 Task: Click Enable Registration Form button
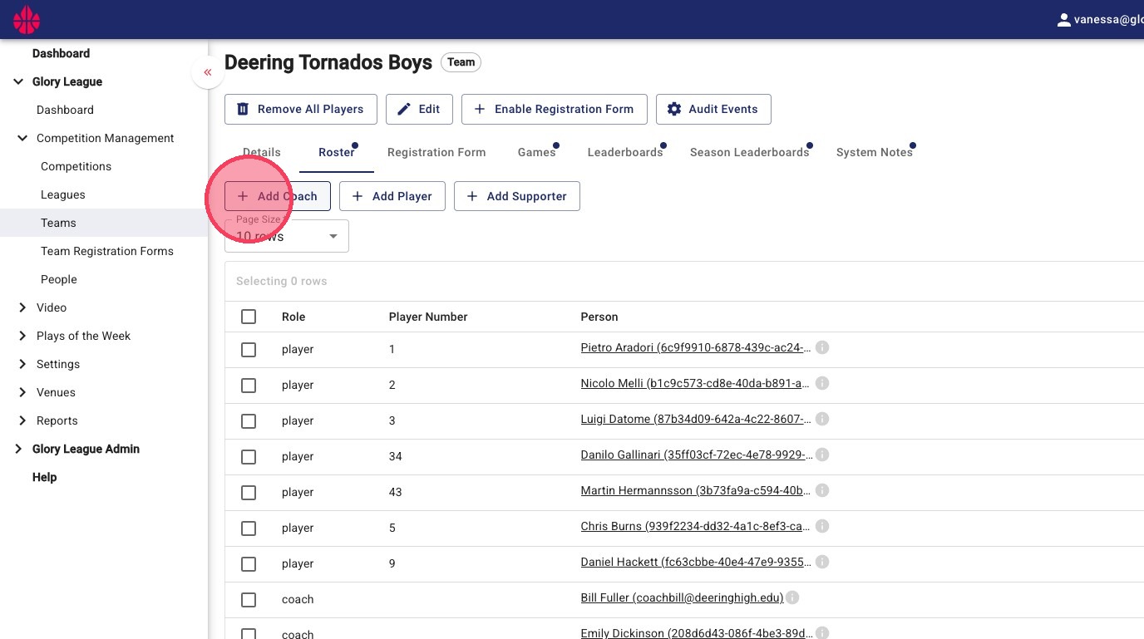pos(555,109)
